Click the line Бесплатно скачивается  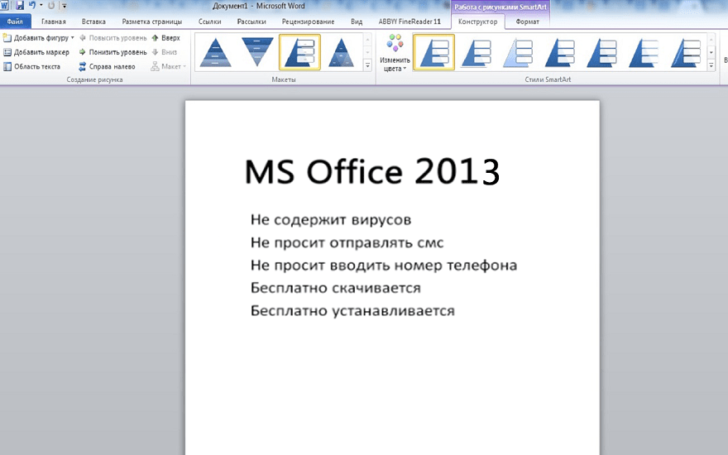335,288
